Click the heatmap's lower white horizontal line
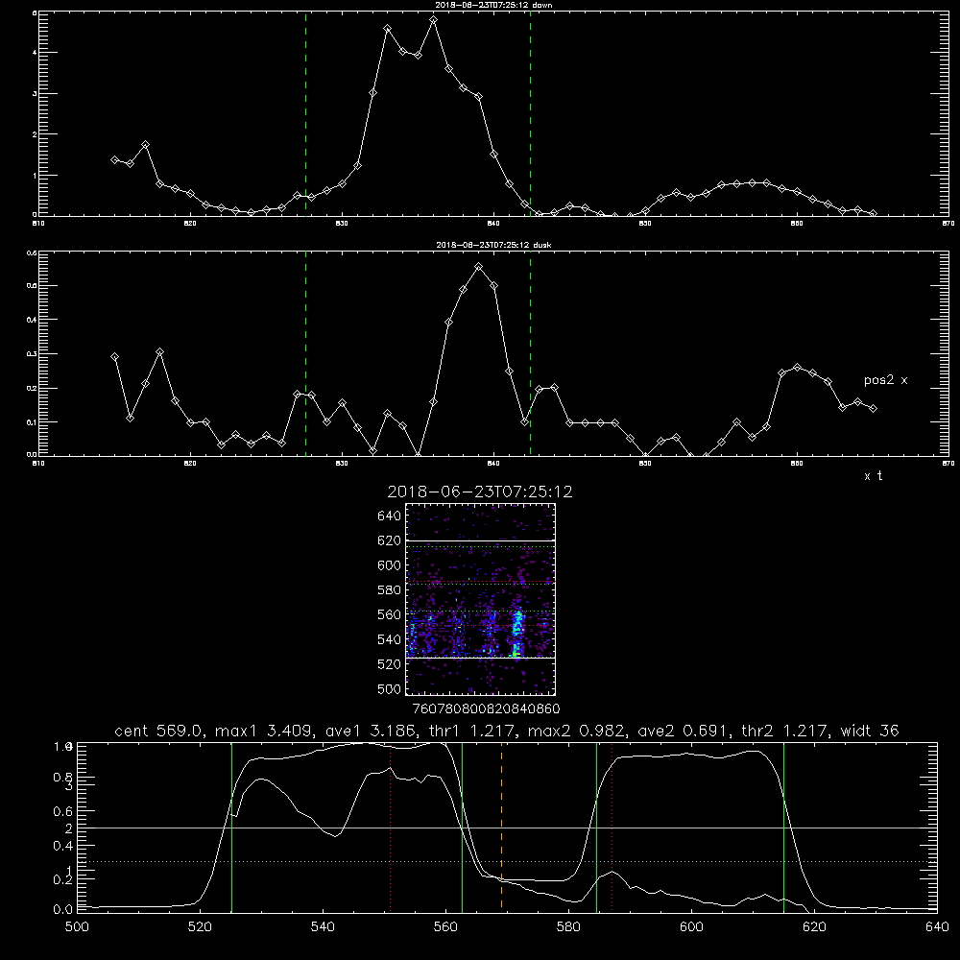This screenshot has width=960, height=960. pos(480,658)
